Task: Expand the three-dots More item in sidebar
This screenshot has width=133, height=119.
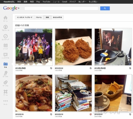Action: click(6, 101)
